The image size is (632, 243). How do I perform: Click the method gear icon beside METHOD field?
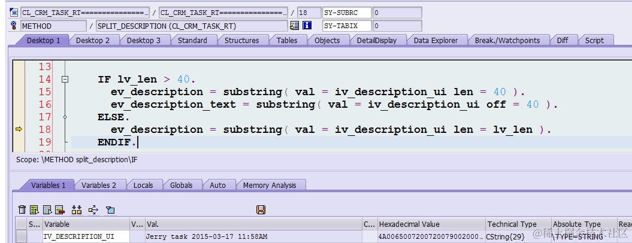point(14,26)
